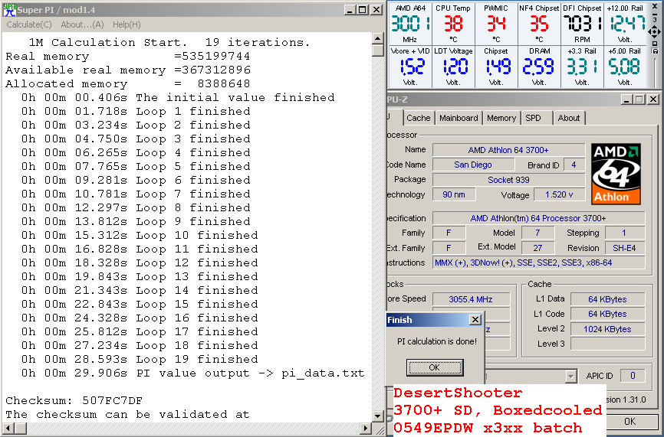Screen dimensions: 664x437
Task: Click the Revision field SH-E4
Action: [x=625, y=248]
